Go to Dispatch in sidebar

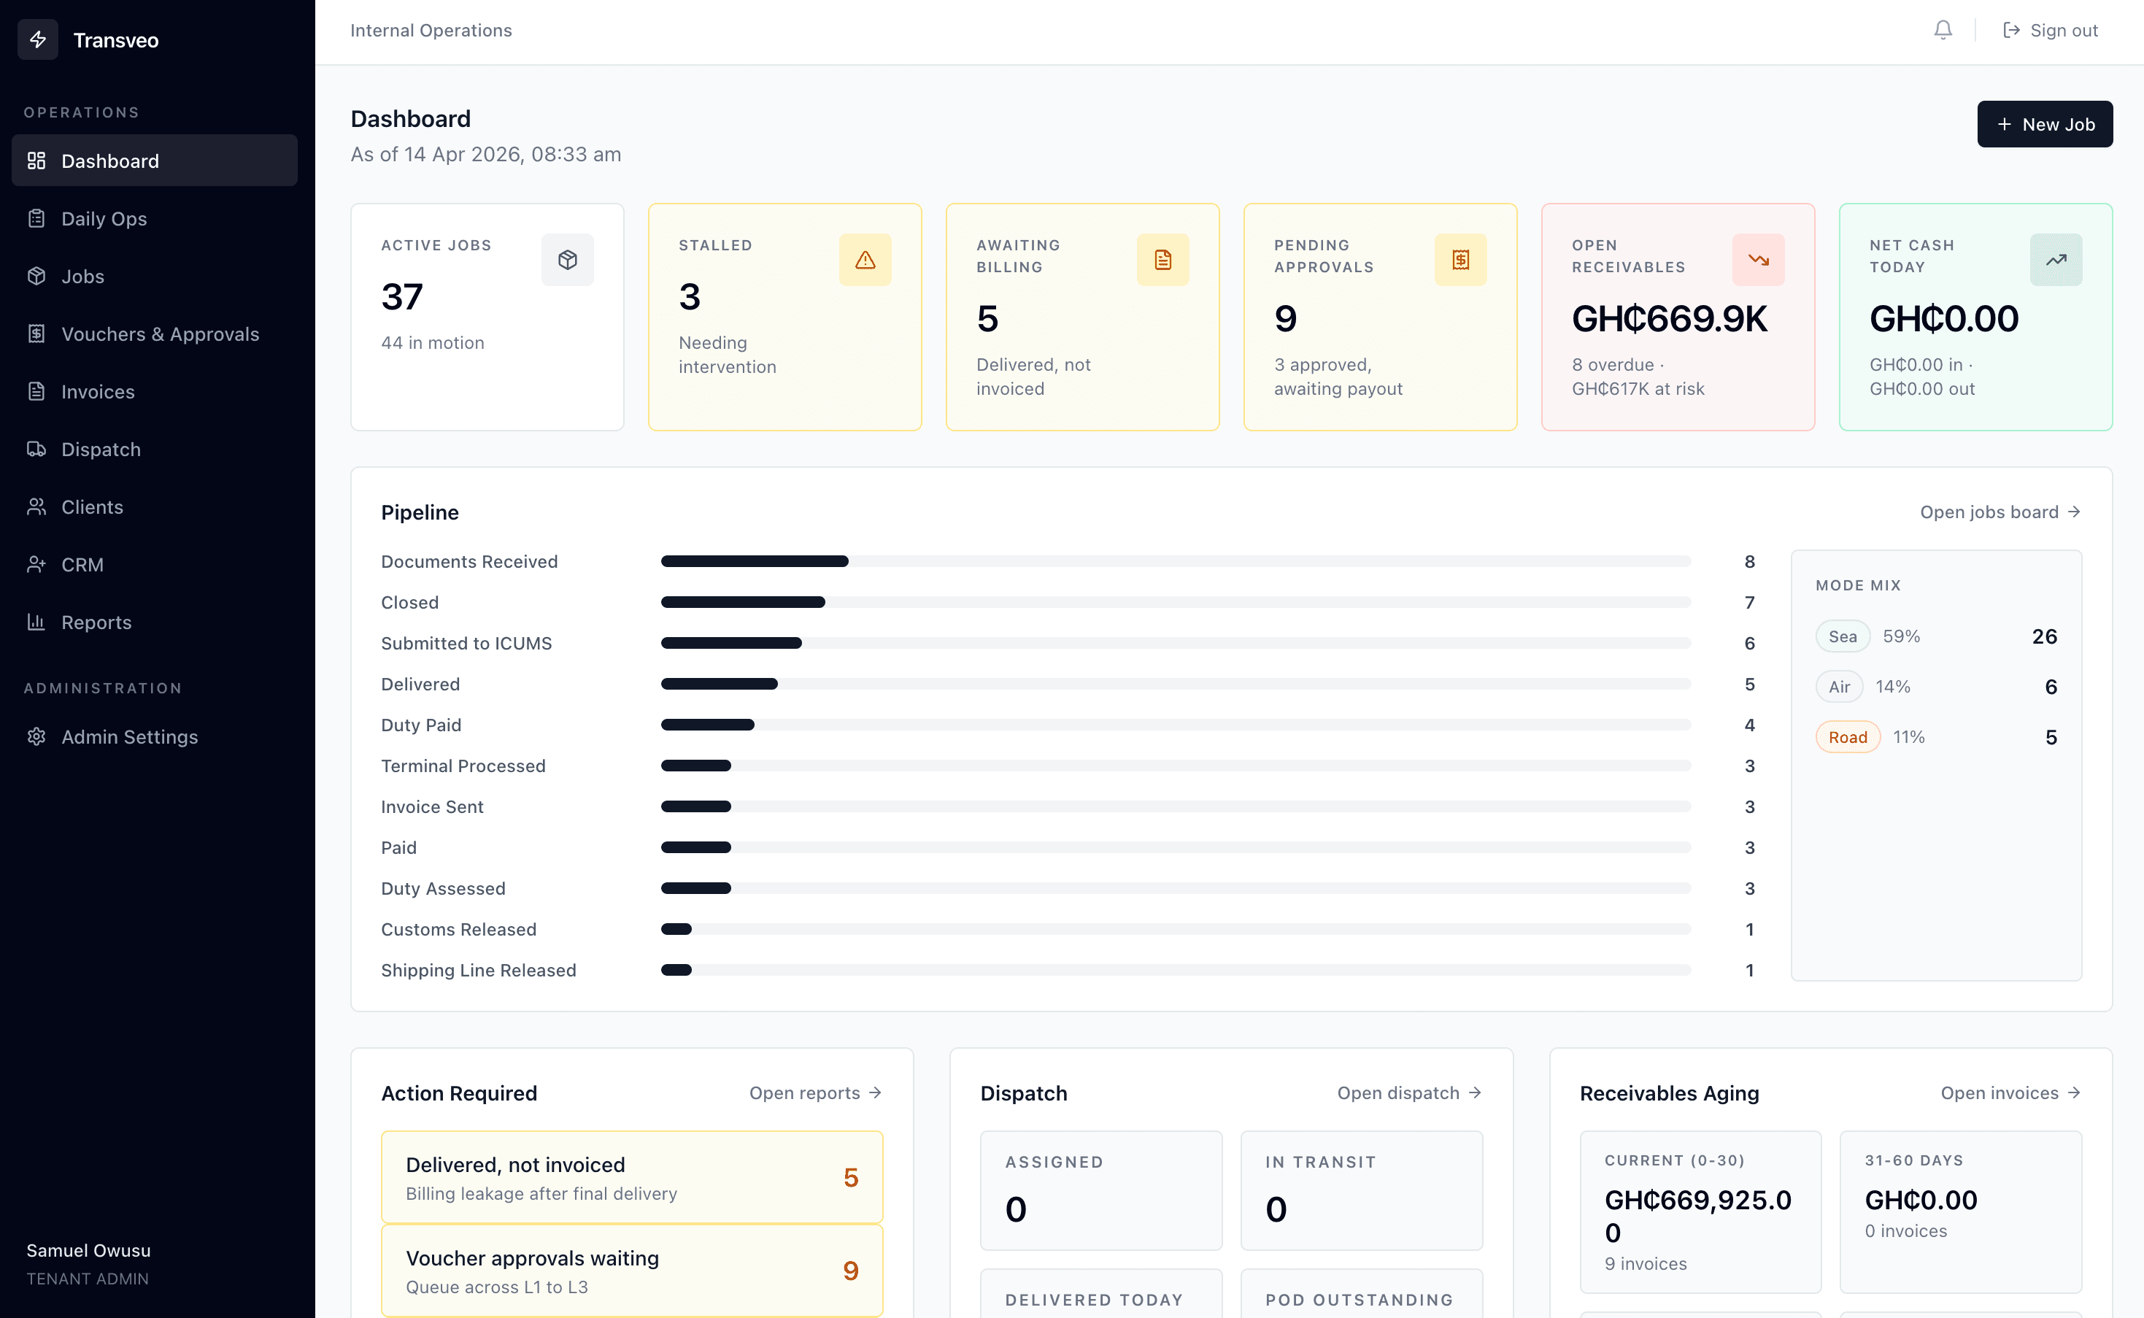154,448
